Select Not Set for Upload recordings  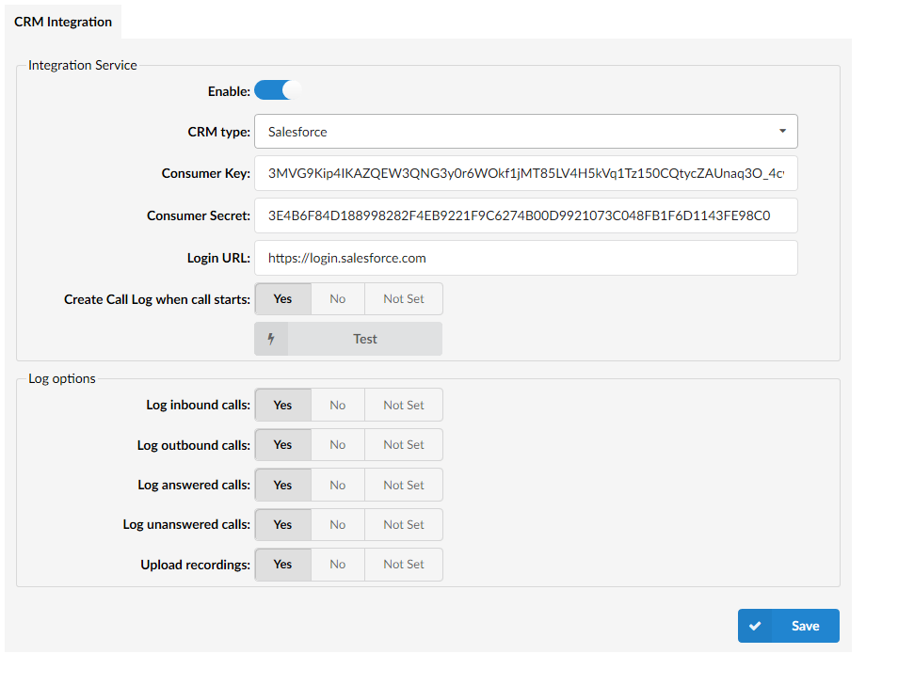(403, 565)
